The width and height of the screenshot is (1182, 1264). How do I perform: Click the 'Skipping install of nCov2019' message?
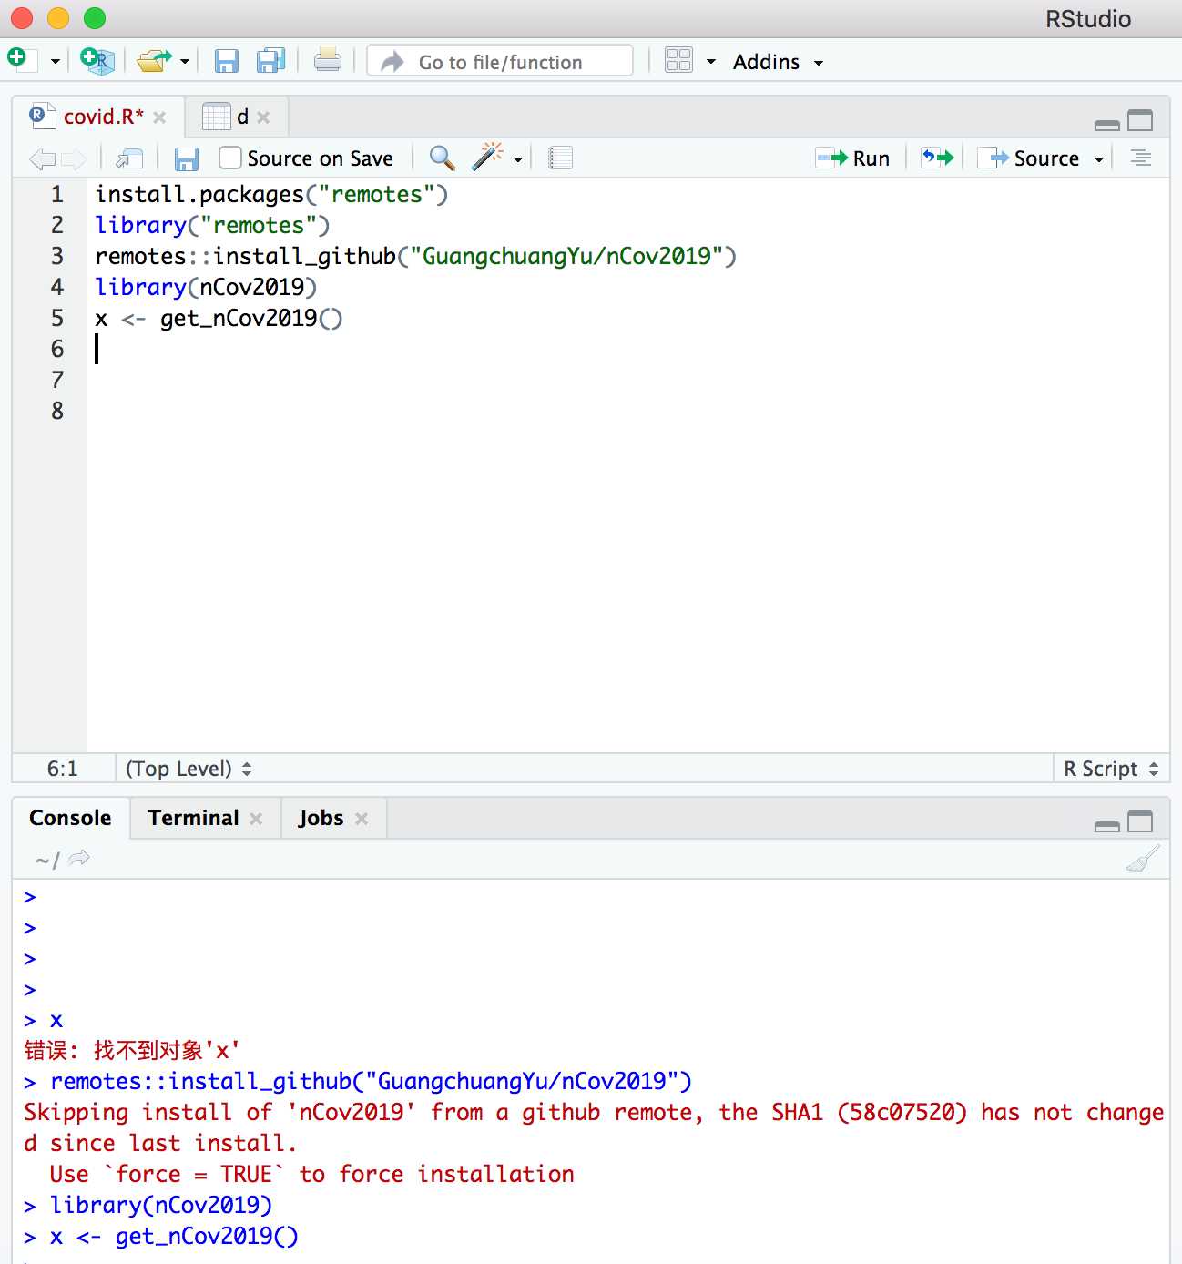[x=594, y=1127]
